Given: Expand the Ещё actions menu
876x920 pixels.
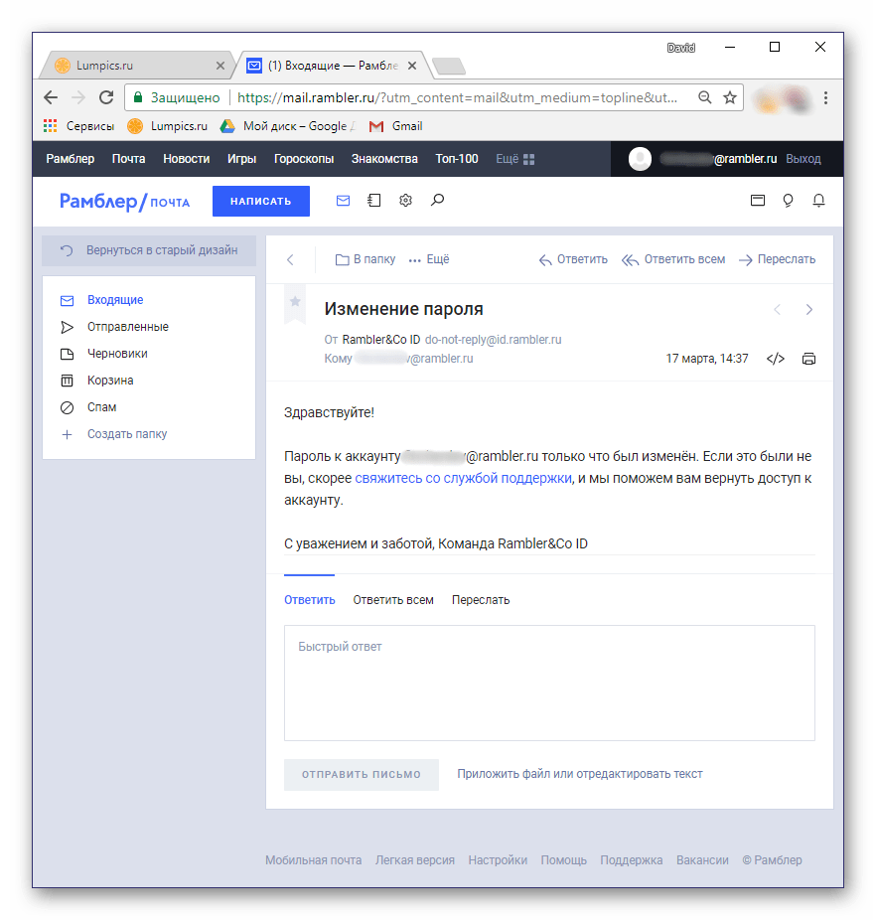Looking at the screenshot, I should 429,259.
